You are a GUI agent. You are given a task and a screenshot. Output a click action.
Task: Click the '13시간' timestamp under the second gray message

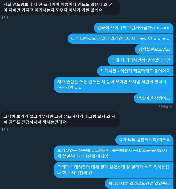coord(5,130)
